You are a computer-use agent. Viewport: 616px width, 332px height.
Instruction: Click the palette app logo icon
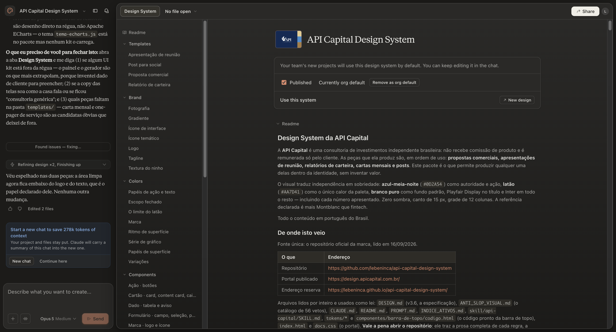pos(10,11)
